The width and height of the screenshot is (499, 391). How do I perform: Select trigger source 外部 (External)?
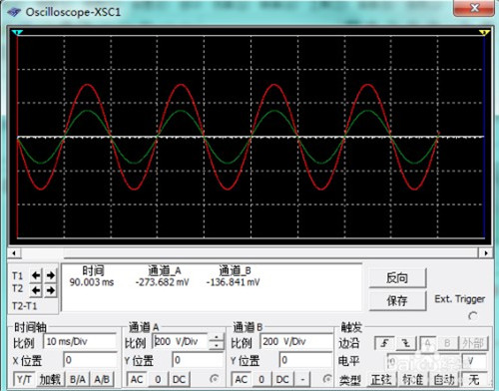473,343
